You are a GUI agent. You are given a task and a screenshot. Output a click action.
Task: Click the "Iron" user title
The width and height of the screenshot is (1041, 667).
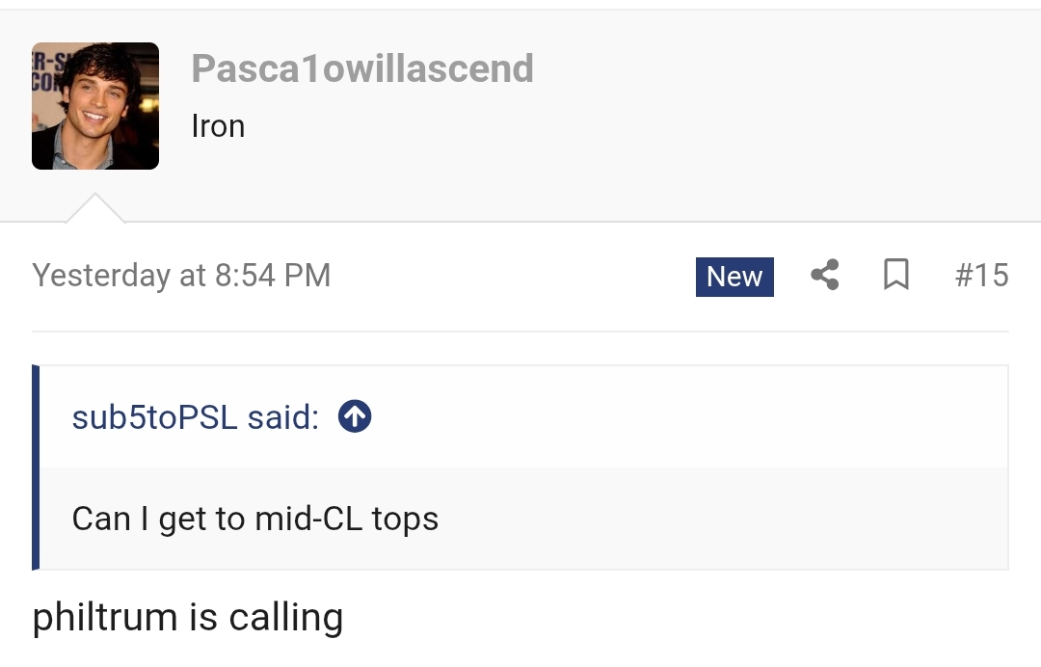[x=218, y=126]
